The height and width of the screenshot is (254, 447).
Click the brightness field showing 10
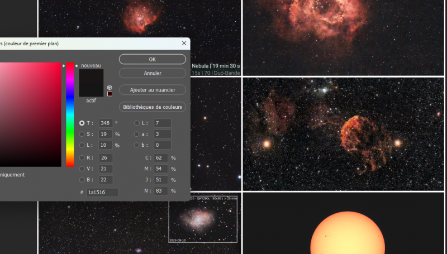[106, 145]
